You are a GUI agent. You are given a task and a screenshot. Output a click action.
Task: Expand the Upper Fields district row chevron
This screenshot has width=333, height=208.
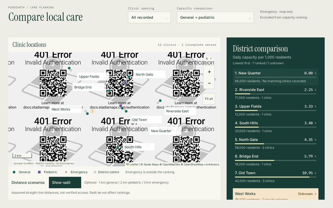pyautogui.click(x=316, y=107)
